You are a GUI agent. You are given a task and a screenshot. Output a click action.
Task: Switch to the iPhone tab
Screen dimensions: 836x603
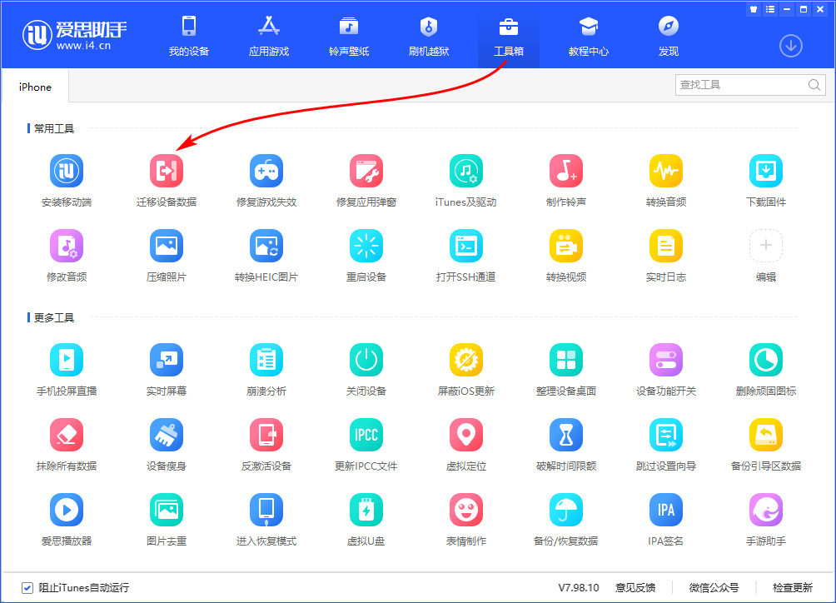click(34, 87)
